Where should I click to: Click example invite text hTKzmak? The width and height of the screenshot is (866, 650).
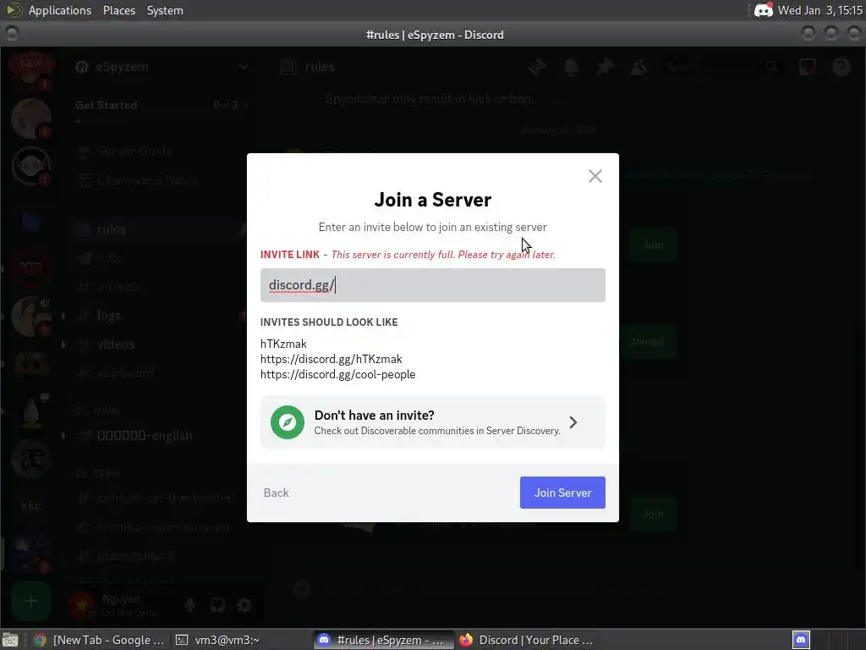[283, 344]
